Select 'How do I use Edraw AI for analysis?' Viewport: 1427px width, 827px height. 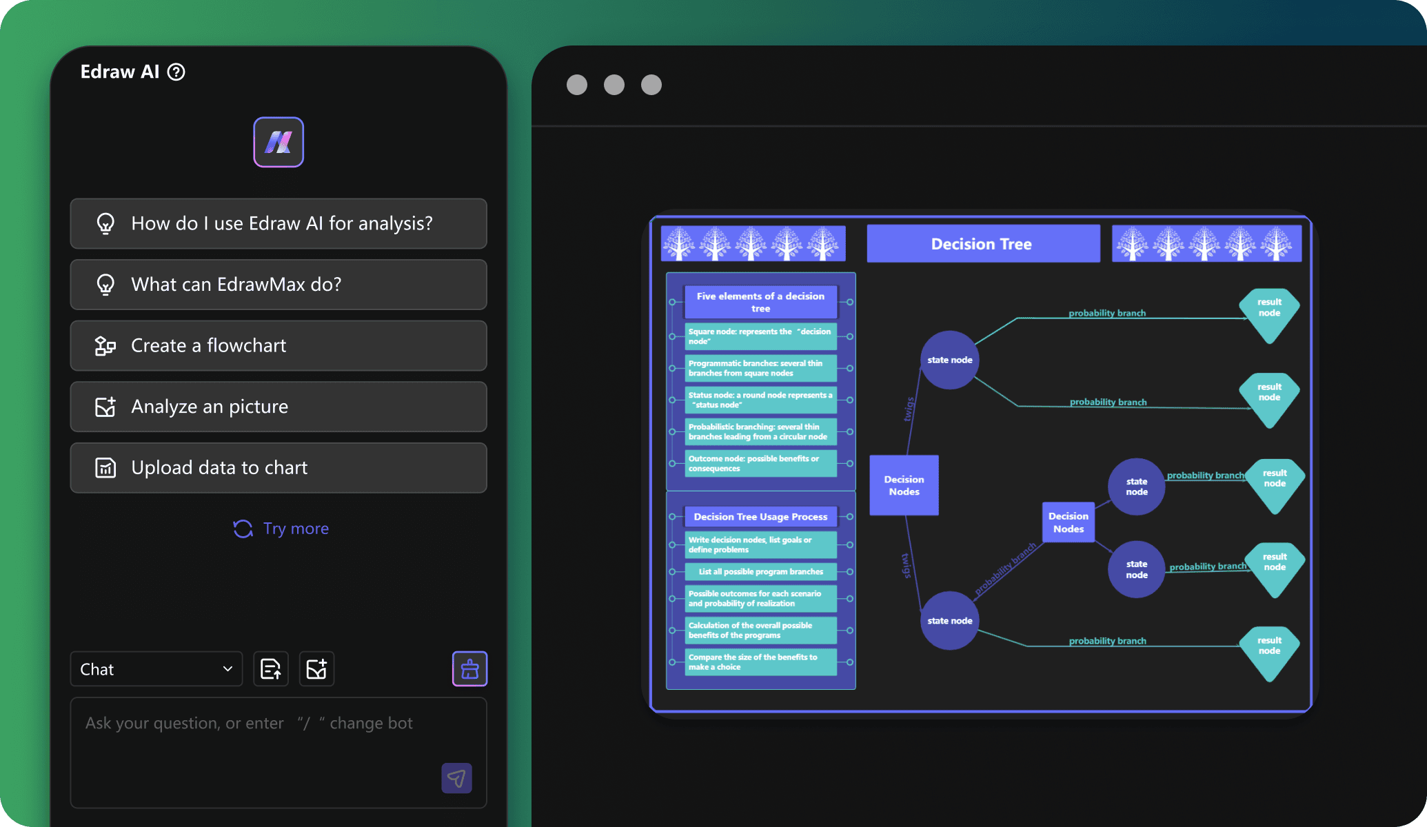click(279, 223)
